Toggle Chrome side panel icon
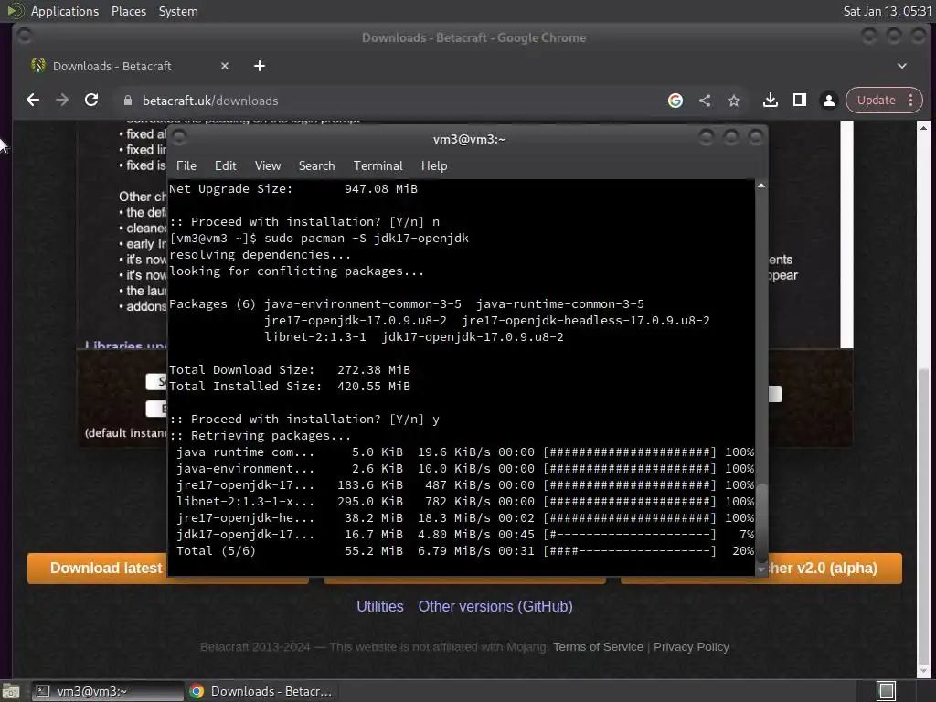 pos(799,101)
